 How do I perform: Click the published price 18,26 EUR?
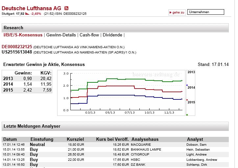121,145
